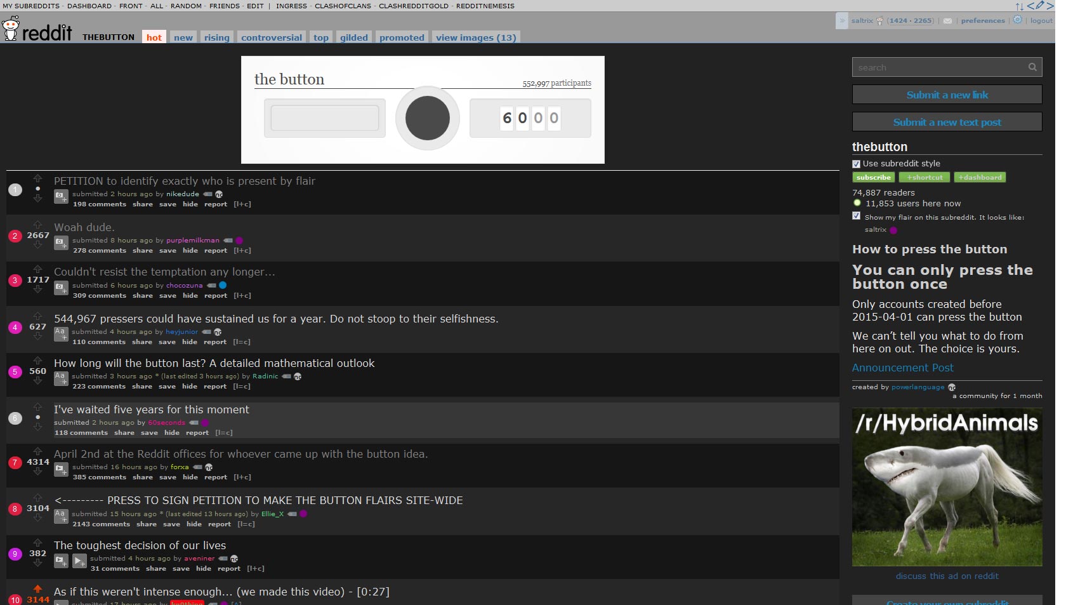Image resolution: width=1066 pixels, height=605 pixels.
Task: Switch to the 'controversial' tab
Action: pyautogui.click(x=272, y=37)
